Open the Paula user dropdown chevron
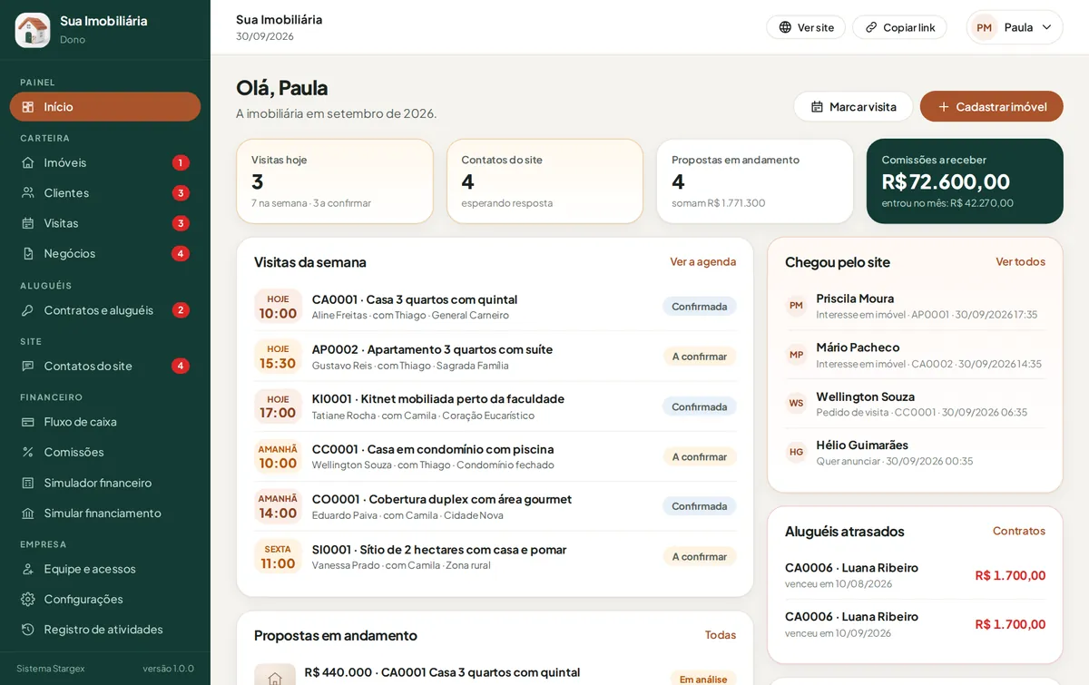The width and height of the screenshot is (1089, 685). 1046,27
